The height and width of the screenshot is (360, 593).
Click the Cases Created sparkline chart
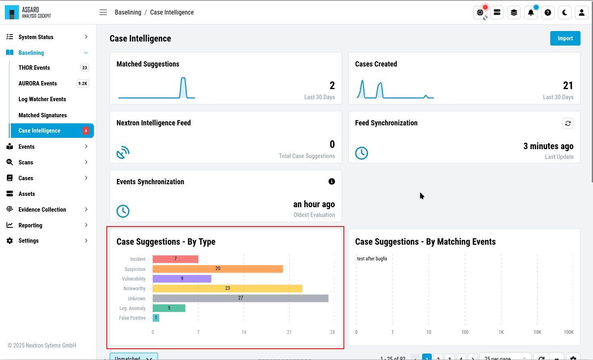395,89
